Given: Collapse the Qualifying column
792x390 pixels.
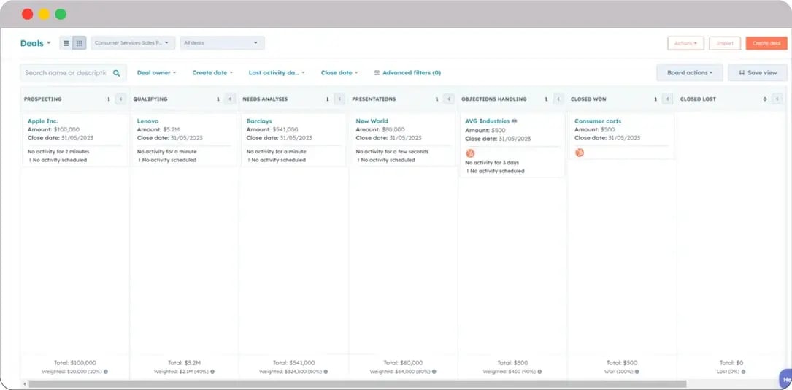Looking at the screenshot, I should click(x=230, y=99).
